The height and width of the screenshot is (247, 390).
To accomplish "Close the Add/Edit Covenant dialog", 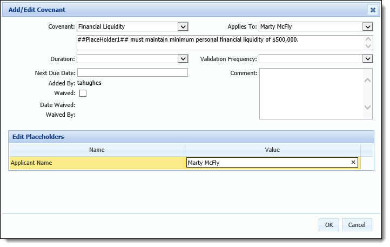I will tap(373, 10).
